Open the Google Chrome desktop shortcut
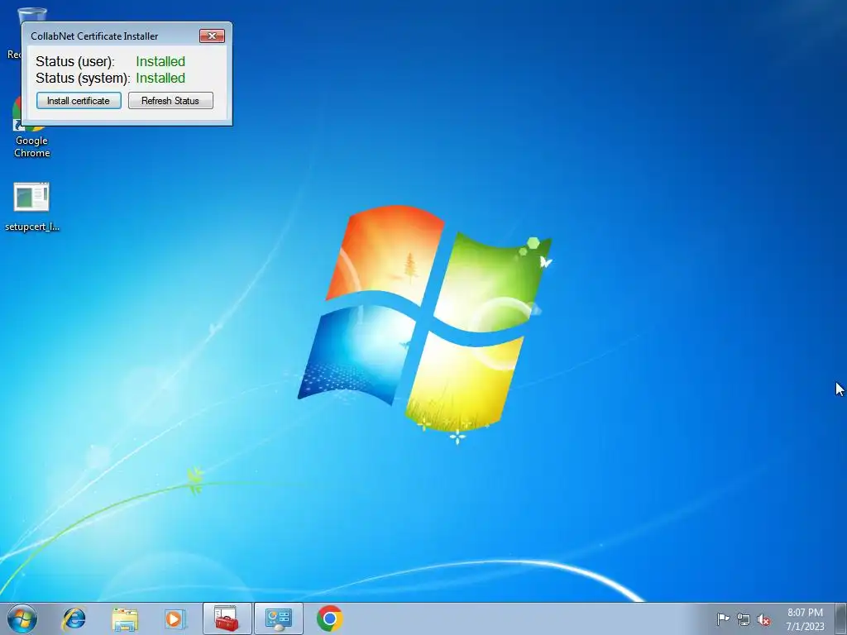 click(31, 141)
